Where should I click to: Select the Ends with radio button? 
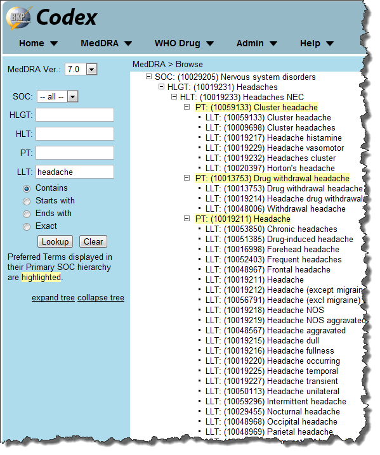tap(27, 214)
